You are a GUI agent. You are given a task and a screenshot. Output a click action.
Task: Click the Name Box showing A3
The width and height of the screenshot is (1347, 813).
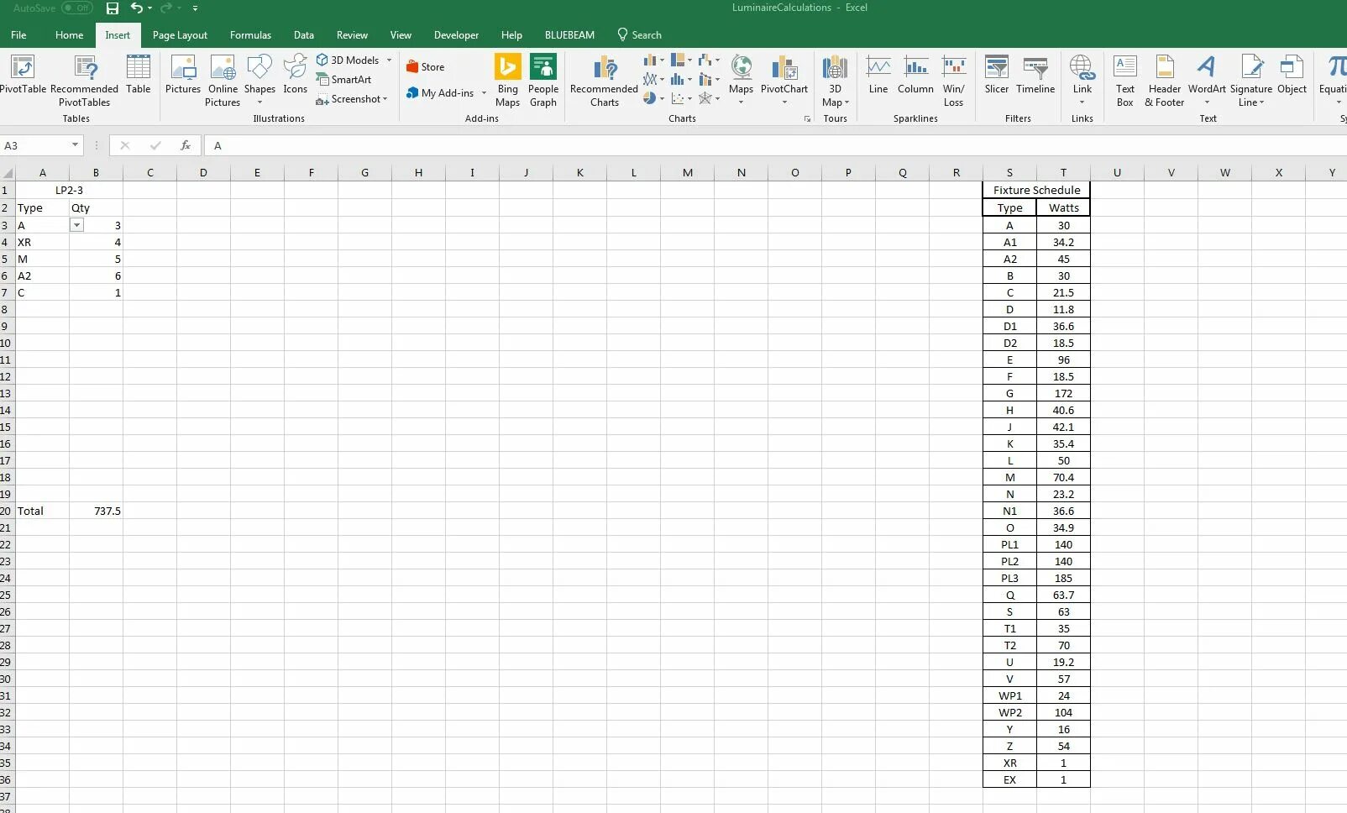(x=35, y=145)
